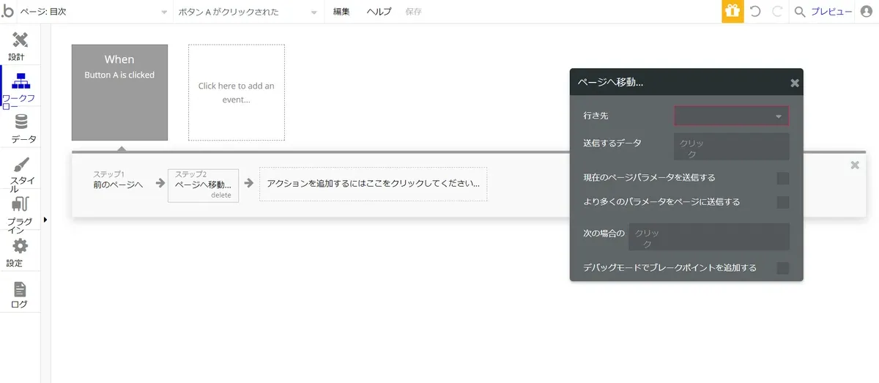Open the データ data tab
The height and width of the screenshot is (383, 879).
[x=21, y=128]
